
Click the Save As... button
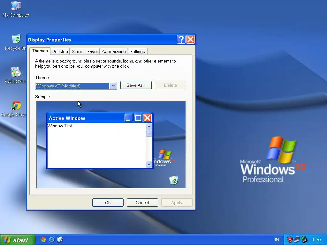(136, 85)
